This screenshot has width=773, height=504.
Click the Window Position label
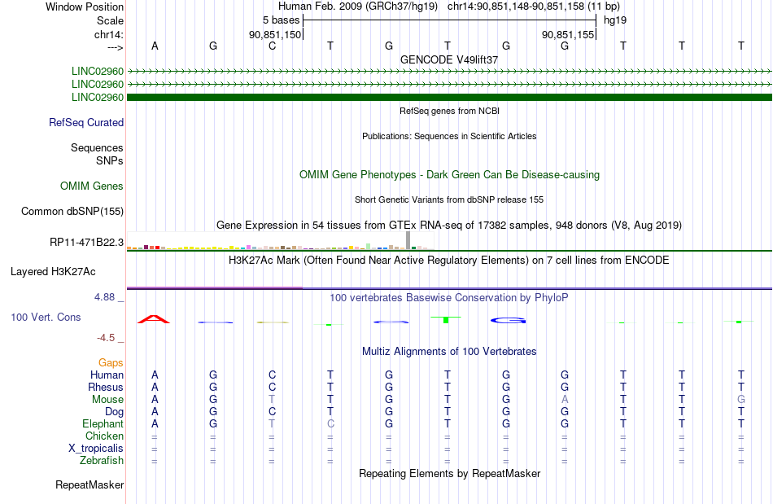[x=85, y=7]
